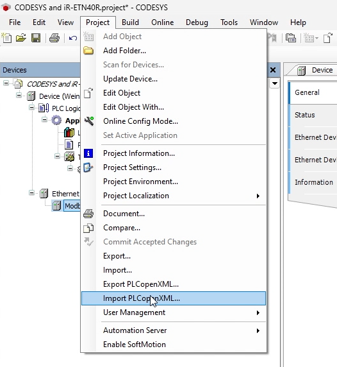Switch to the Device editor tab
This screenshot has height=367, width=337.
[x=315, y=70]
